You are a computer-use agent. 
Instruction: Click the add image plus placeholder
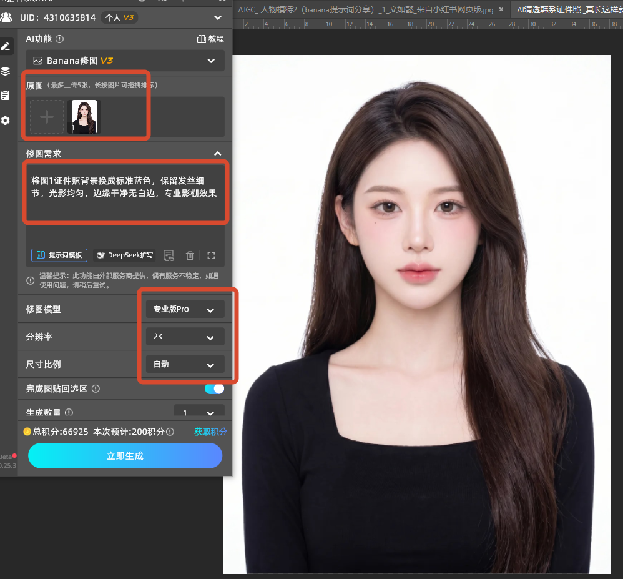[47, 117]
